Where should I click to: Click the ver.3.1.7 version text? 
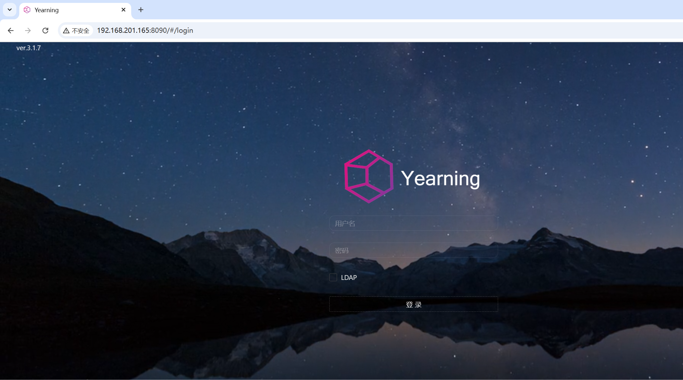pos(29,48)
